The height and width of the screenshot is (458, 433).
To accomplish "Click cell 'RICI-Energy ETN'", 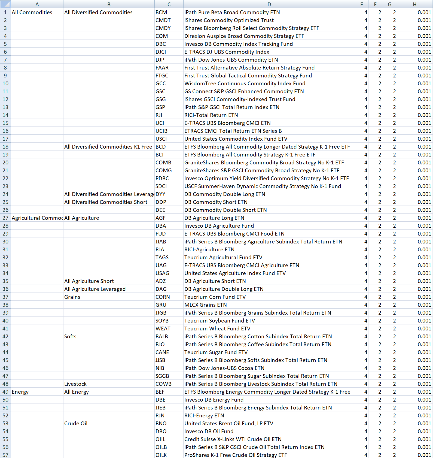I will click(269, 415).
